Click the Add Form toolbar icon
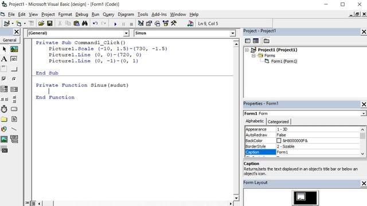Image resolution: width=367 pixels, height=206 pixels. pos(19,23)
